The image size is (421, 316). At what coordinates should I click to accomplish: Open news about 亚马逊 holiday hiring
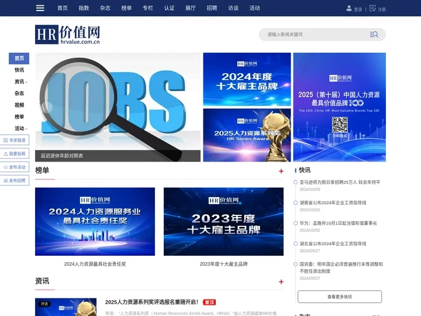(x=340, y=182)
